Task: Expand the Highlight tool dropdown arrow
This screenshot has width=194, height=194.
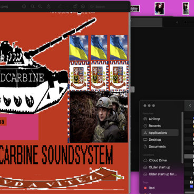Action: pyautogui.click(x=67, y=7)
